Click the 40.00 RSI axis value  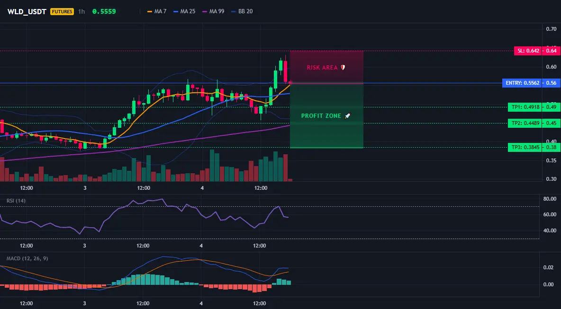(550, 230)
